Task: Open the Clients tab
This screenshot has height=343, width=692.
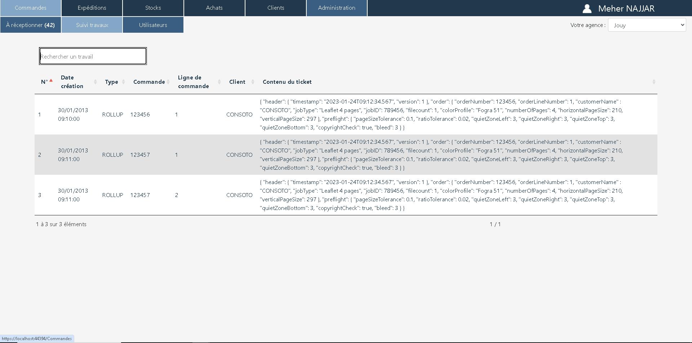Action: [276, 8]
